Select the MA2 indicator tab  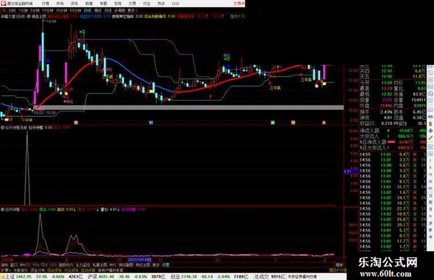(x=113, y=265)
